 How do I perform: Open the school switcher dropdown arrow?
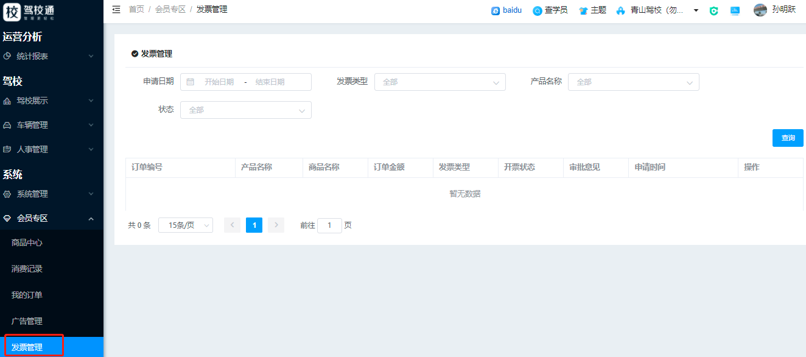tap(696, 10)
